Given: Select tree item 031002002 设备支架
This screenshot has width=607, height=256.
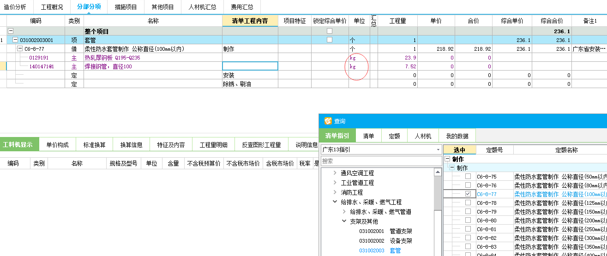Looking at the screenshot, I should [385, 241].
